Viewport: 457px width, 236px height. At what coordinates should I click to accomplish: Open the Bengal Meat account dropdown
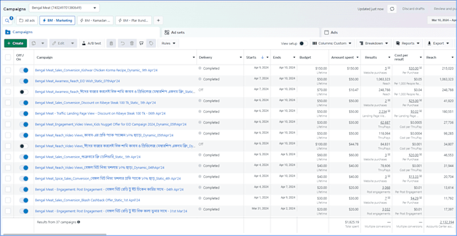click(x=64, y=8)
